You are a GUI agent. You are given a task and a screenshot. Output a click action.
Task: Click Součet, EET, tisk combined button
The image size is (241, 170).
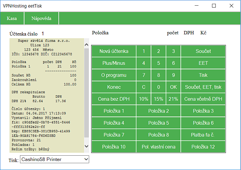pos(203,87)
